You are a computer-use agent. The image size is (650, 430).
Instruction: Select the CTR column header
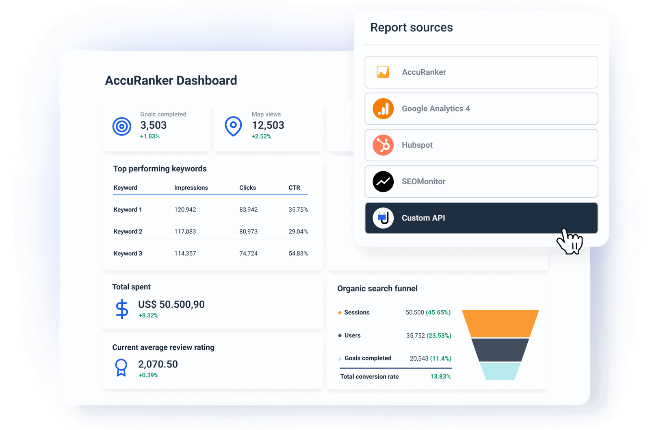(295, 188)
